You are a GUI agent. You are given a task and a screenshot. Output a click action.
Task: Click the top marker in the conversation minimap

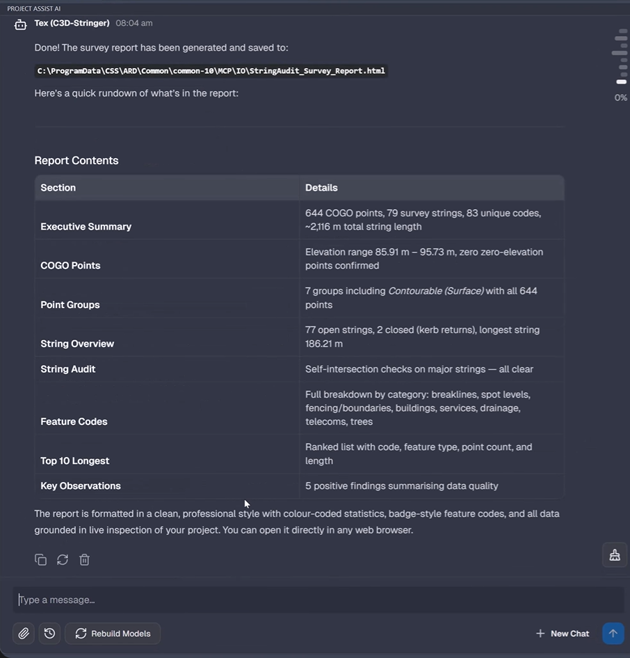click(x=623, y=31)
